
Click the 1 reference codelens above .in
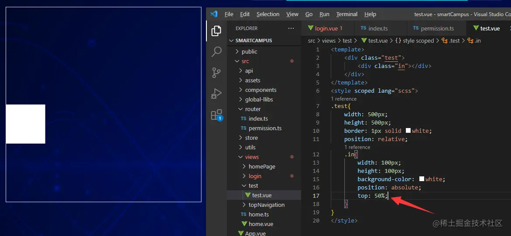(357, 147)
